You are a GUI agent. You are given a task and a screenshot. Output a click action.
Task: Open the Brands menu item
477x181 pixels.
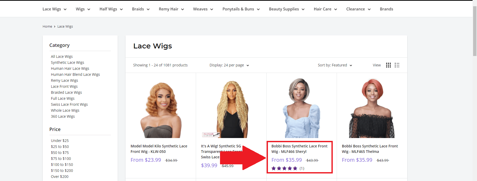point(386,9)
